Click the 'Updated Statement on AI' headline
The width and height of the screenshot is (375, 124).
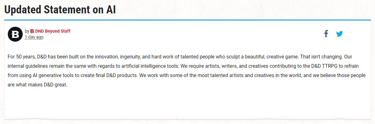60,10
